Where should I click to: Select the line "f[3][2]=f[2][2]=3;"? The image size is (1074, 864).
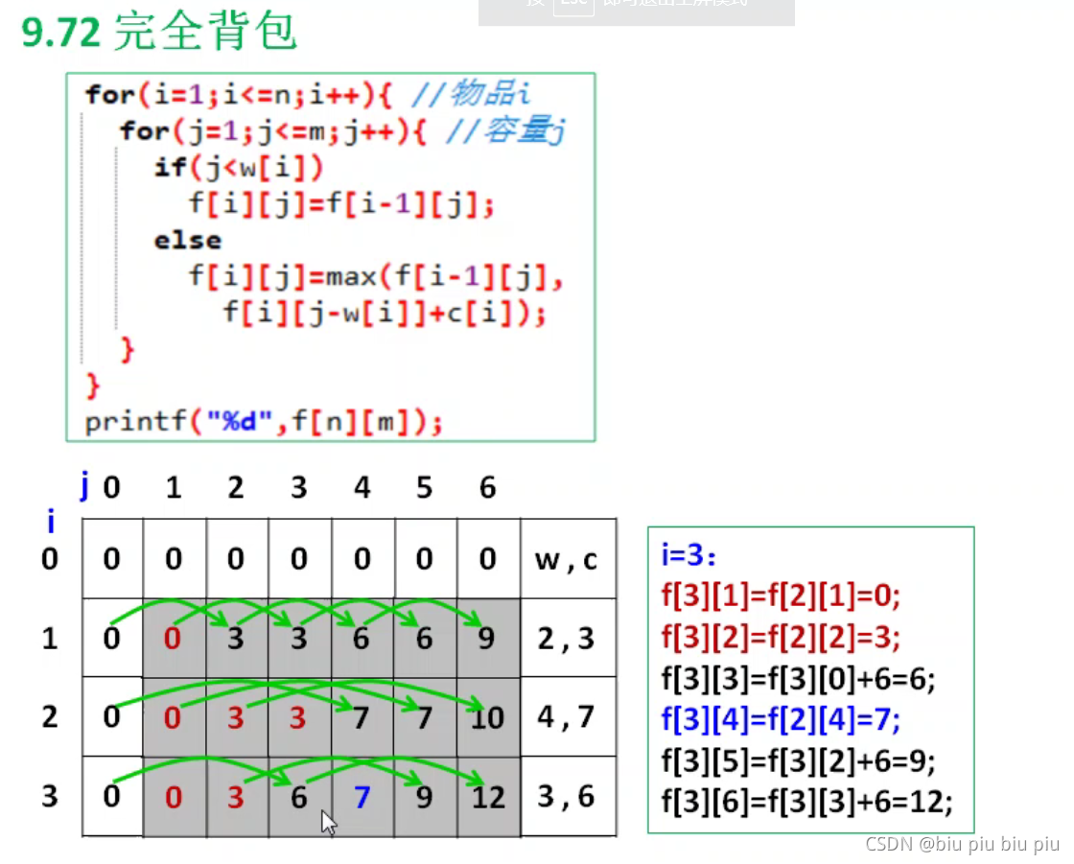781,637
